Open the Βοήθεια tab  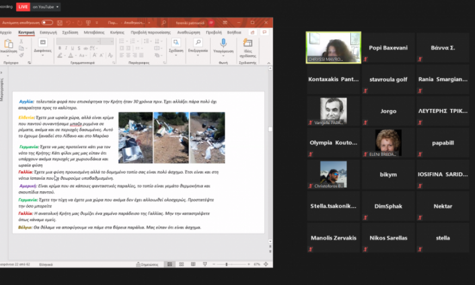(234, 33)
